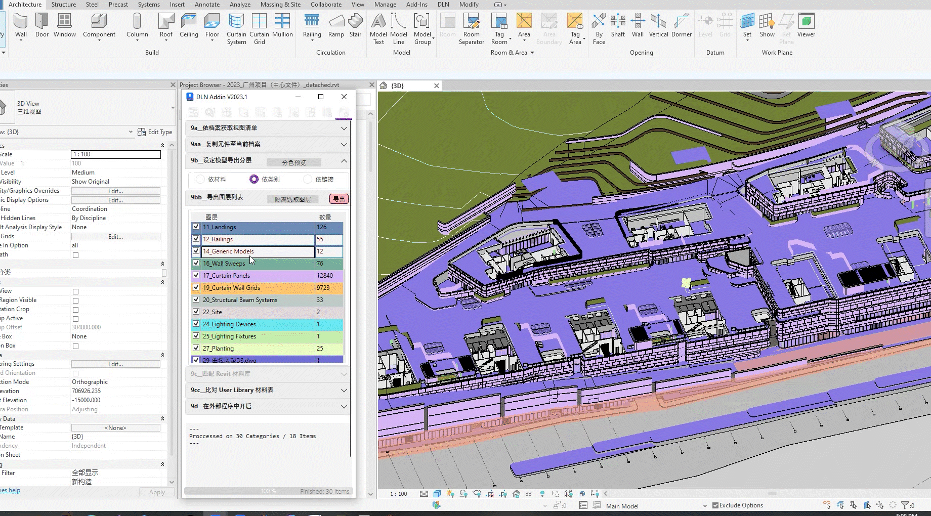
Task: Select the Door tool
Action: [x=42, y=25]
